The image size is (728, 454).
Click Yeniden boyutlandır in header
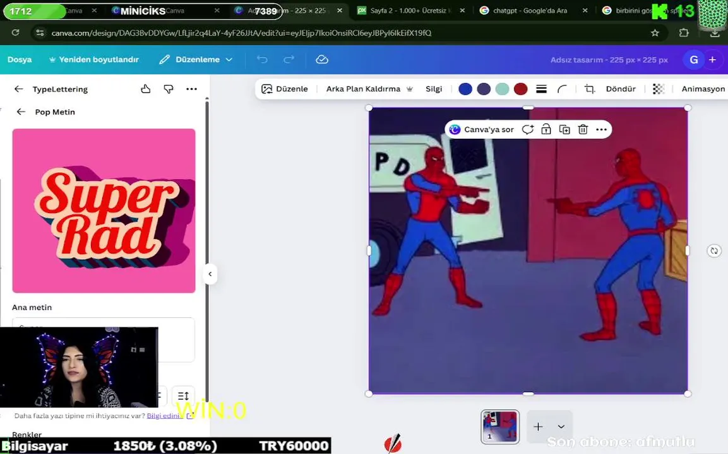pyautogui.click(x=94, y=59)
